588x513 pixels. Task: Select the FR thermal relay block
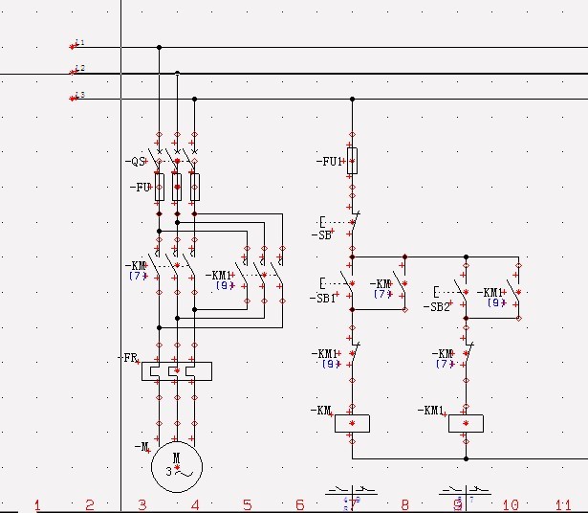(176, 370)
